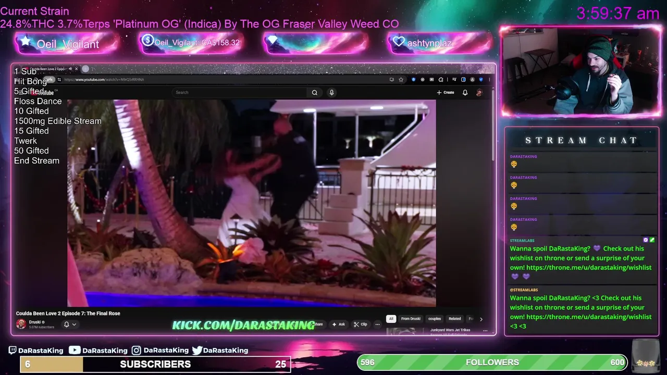The width and height of the screenshot is (667, 375).
Task: Click the webcam overlay feed
Action: [580, 72]
